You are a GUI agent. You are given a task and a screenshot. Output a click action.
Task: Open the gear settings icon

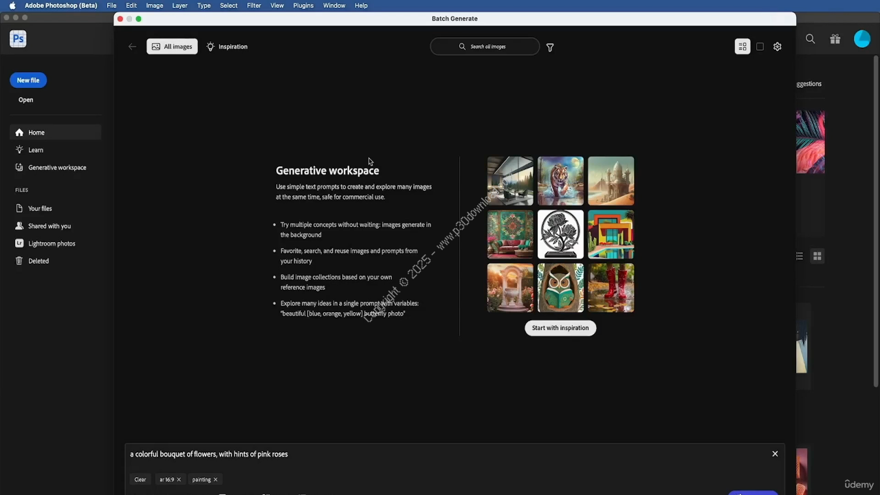[x=777, y=47]
